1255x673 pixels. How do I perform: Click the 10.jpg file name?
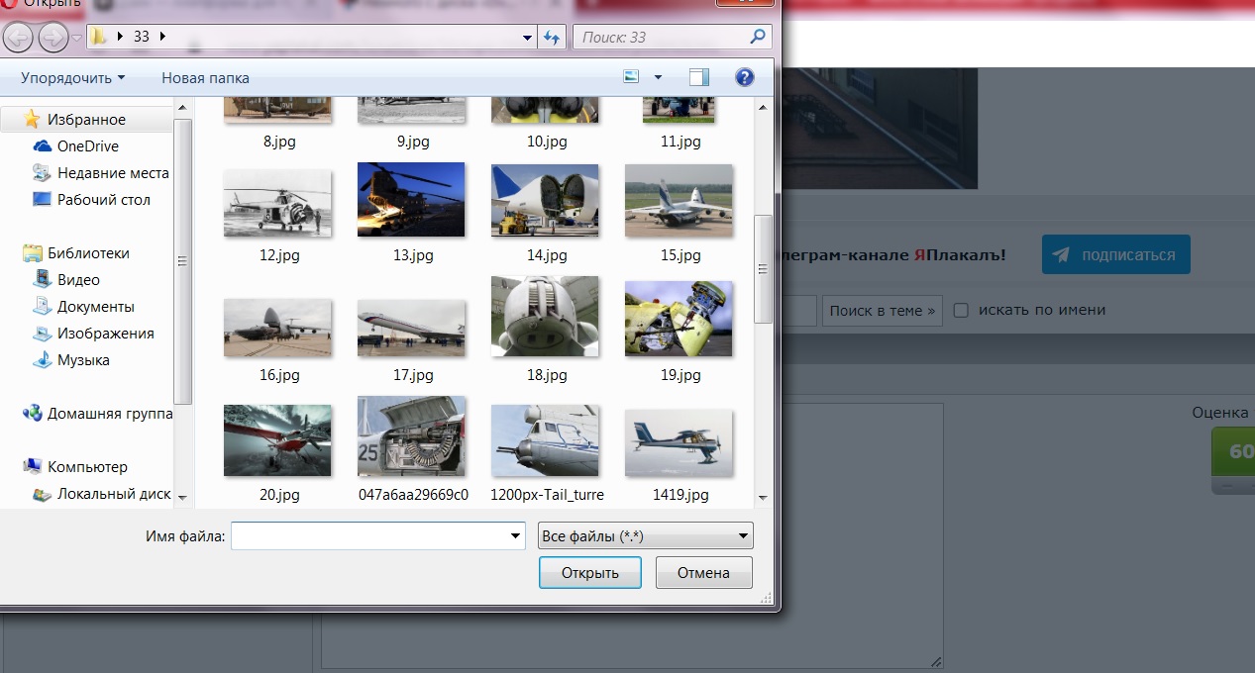547,142
